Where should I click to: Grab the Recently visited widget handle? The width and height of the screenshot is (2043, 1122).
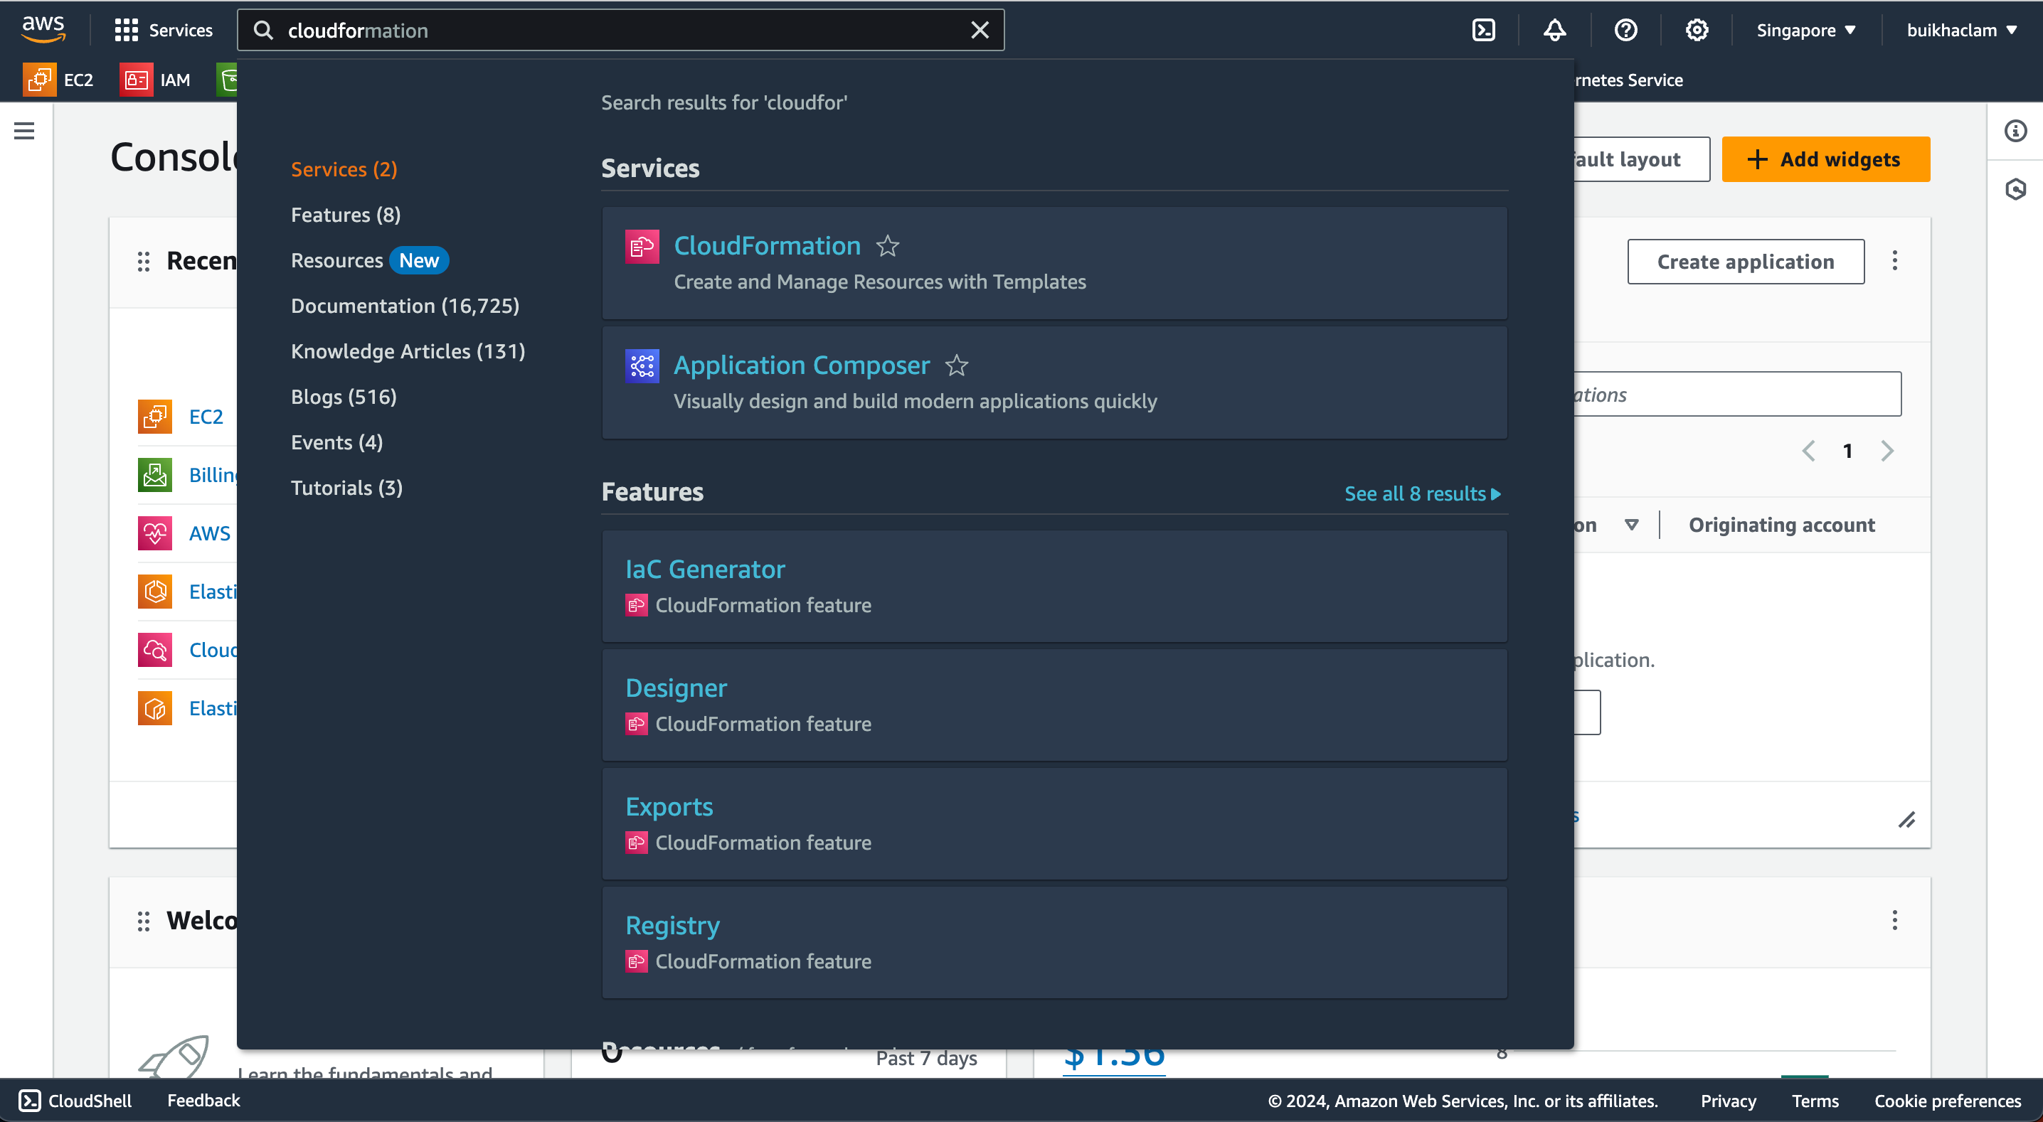click(x=144, y=262)
